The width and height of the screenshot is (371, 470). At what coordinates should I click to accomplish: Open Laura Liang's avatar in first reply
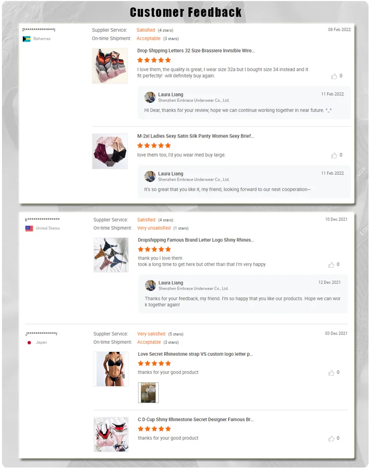pyautogui.click(x=150, y=97)
